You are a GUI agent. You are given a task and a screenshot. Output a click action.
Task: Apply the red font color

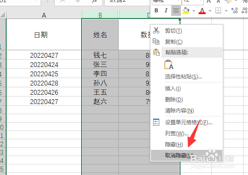pyautogui.click(x=202, y=11)
